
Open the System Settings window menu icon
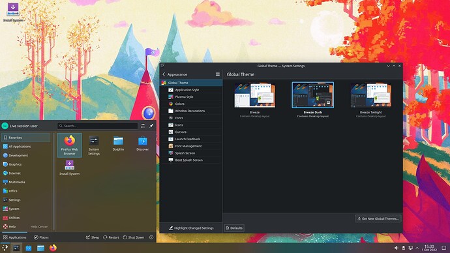tap(163, 66)
